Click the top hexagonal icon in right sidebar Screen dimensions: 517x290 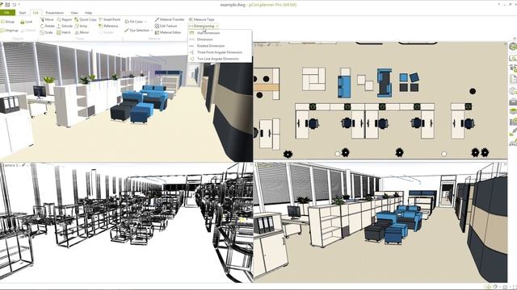513,47
